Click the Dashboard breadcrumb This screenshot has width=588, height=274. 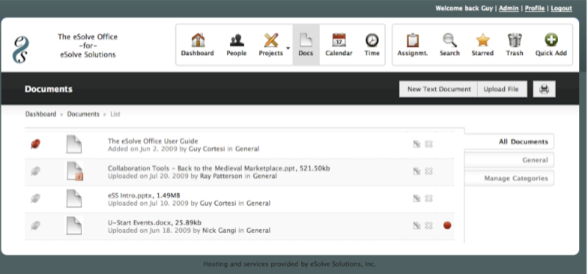point(40,114)
